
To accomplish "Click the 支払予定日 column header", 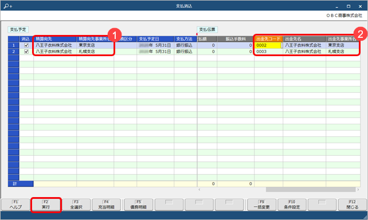I will click(155, 39).
